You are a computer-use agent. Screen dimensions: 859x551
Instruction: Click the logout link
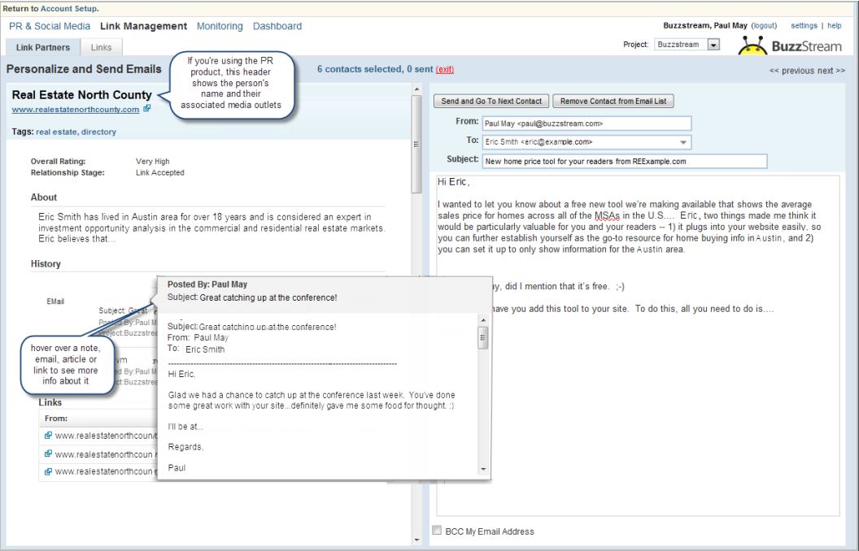click(764, 26)
